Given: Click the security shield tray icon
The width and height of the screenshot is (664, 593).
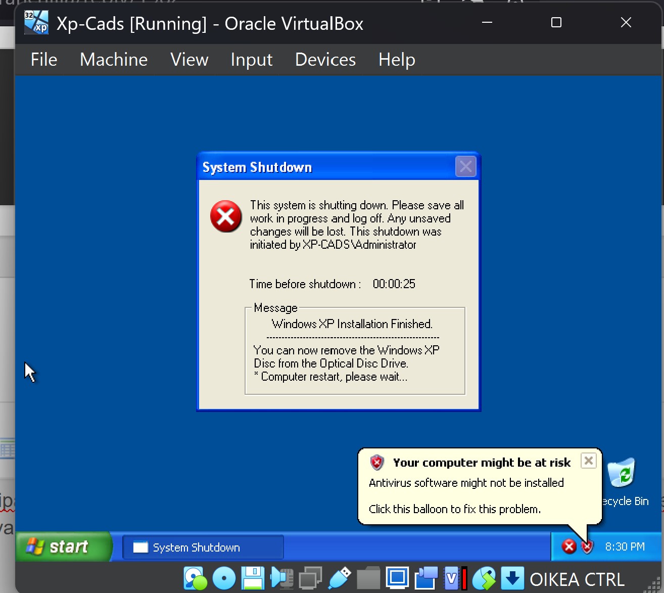Looking at the screenshot, I should (587, 547).
